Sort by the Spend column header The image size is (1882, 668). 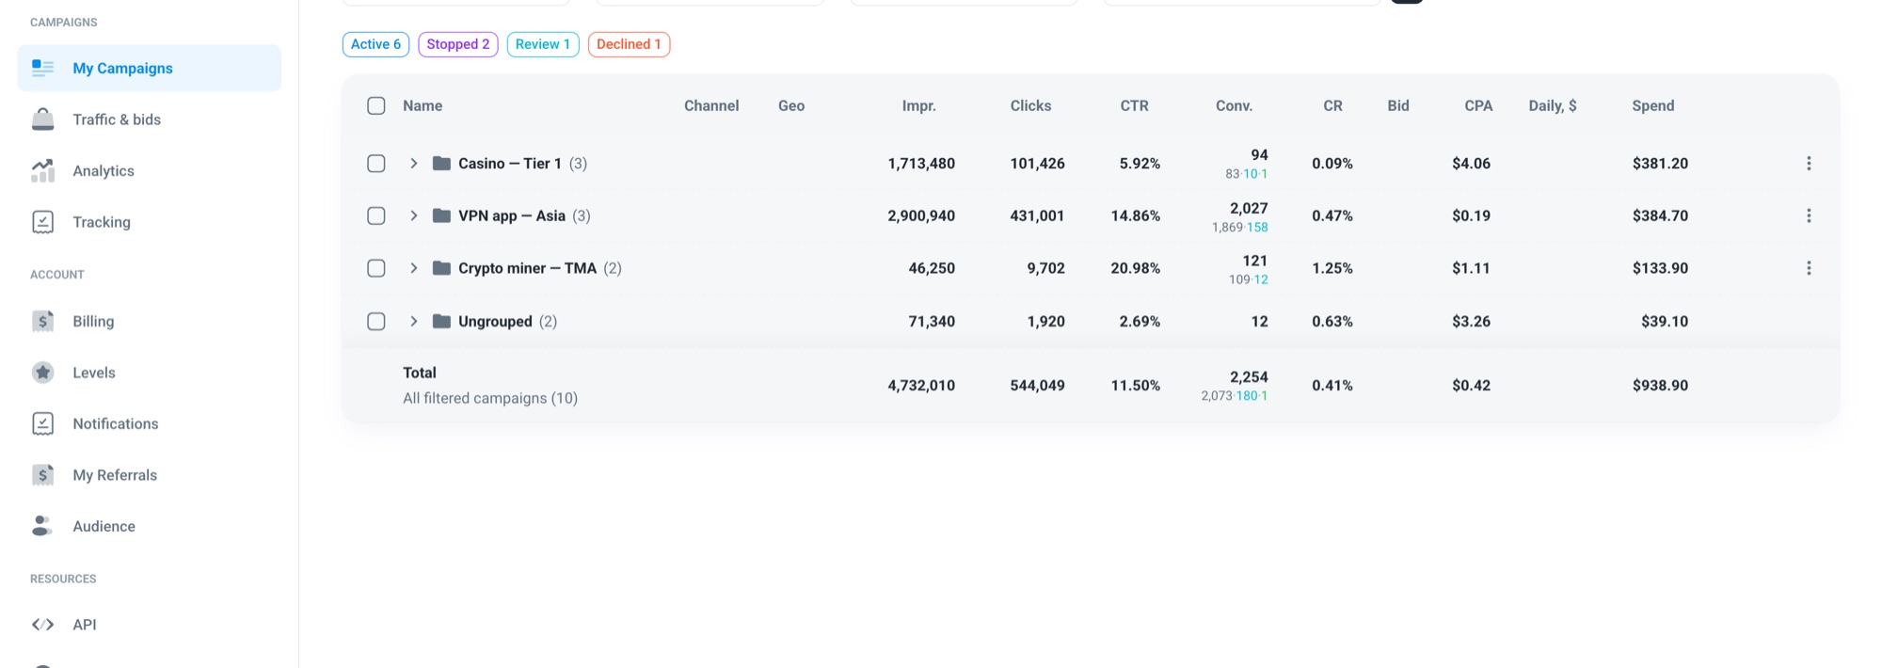pos(1653,105)
